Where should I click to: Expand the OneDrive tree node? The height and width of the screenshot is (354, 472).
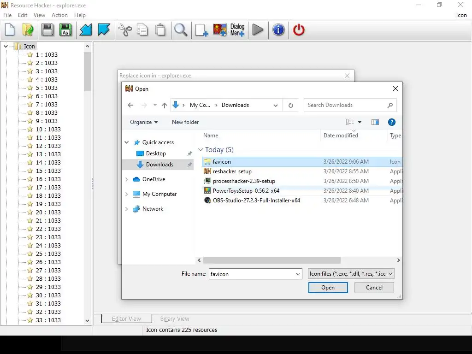click(127, 179)
